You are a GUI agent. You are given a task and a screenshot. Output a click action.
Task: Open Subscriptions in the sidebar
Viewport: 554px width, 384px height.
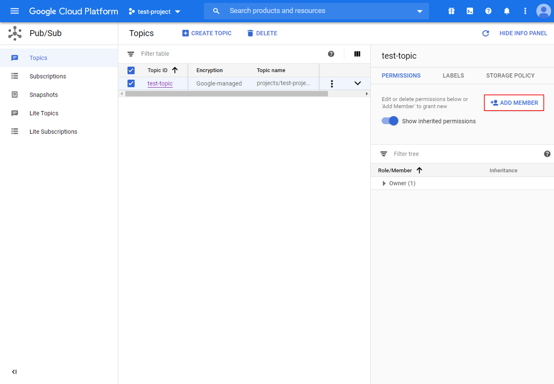tap(59, 76)
